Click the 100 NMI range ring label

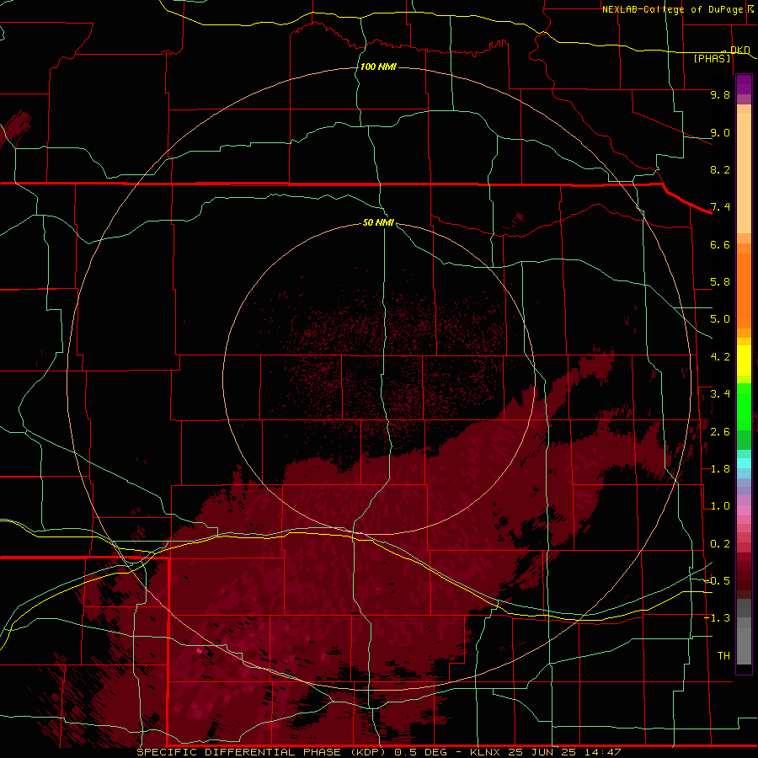click(x=378, y=67)
